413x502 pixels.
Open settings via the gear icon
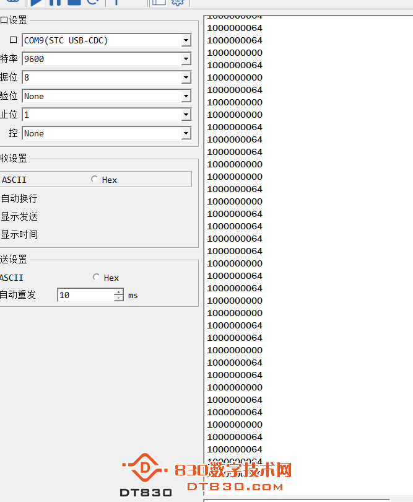click(178, 2)
